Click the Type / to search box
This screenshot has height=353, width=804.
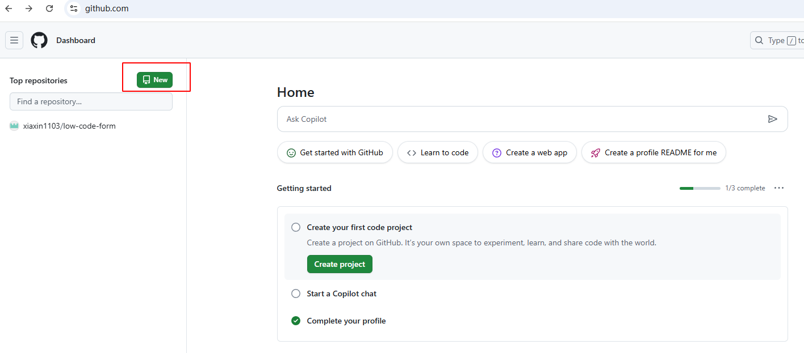[777, 40]
